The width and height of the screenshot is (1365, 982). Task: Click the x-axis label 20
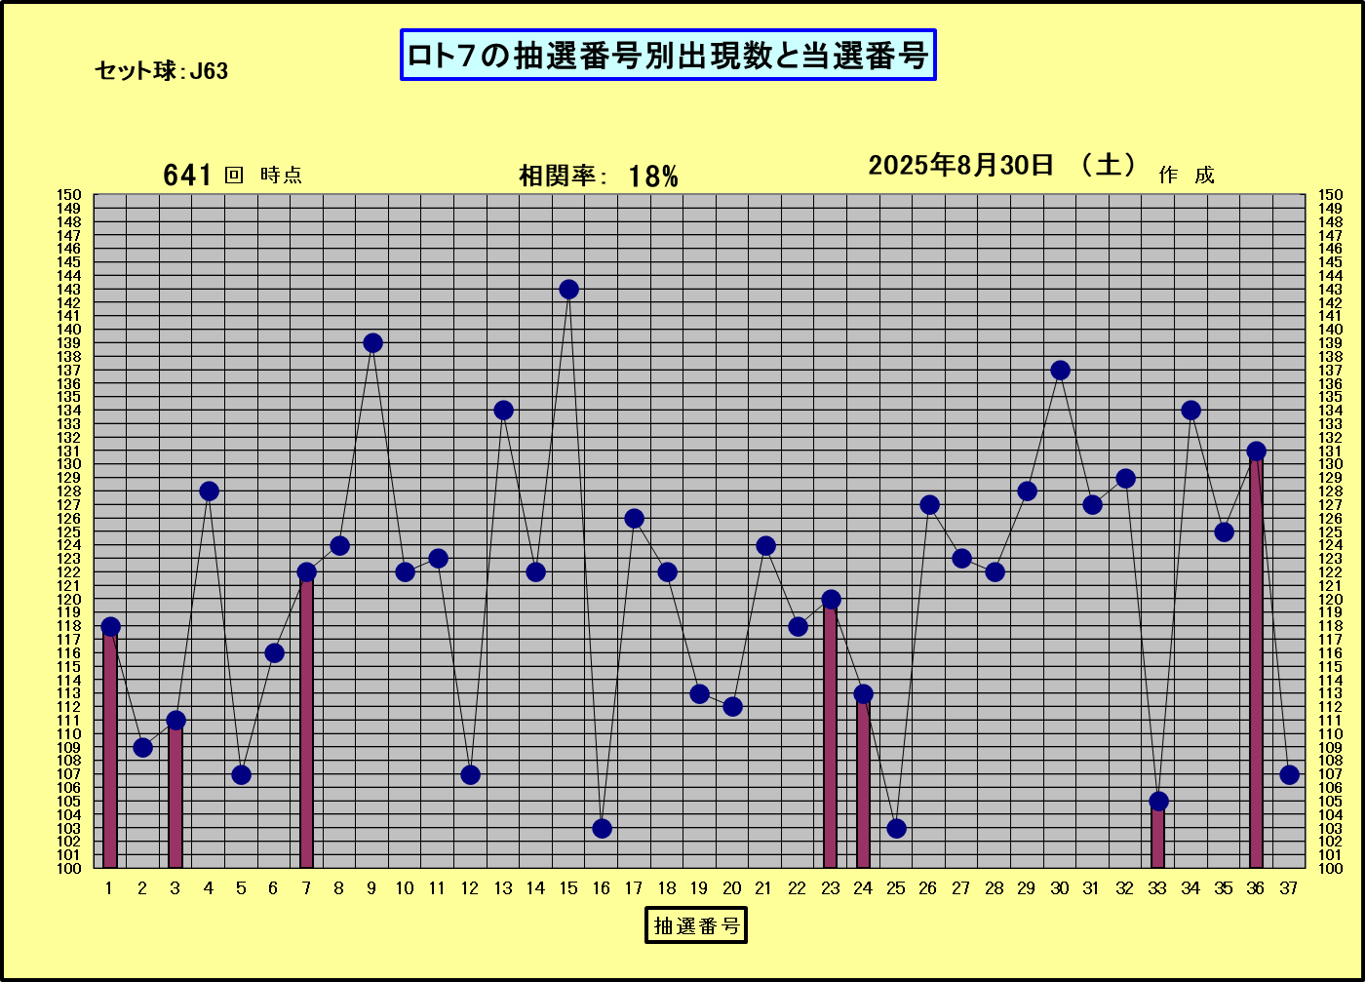(x=732, y=888)
